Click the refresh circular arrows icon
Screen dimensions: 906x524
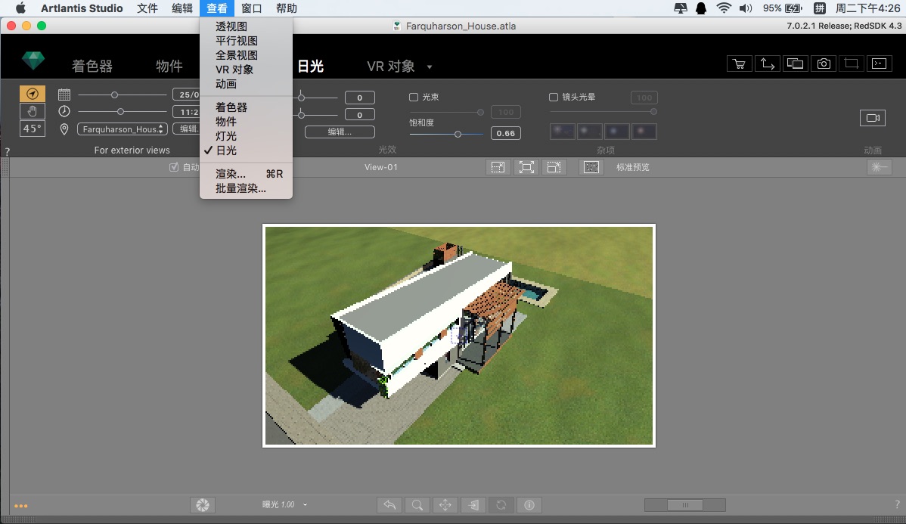point(501,505)
